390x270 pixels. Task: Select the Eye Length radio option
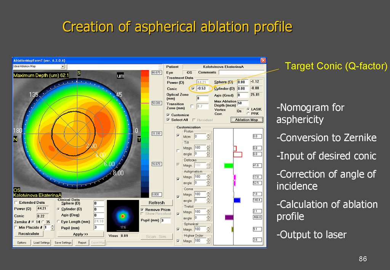[x=58, y=222]
